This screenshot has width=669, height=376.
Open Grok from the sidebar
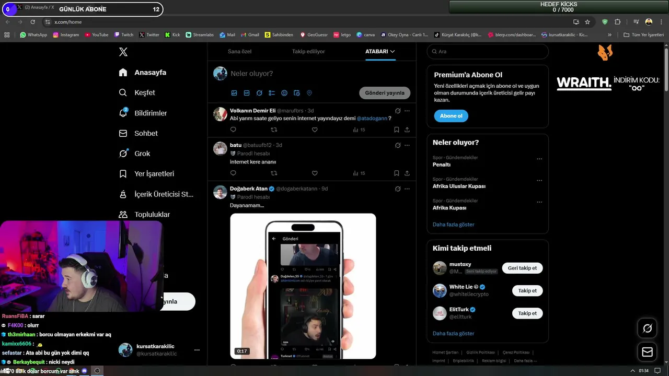134,154
